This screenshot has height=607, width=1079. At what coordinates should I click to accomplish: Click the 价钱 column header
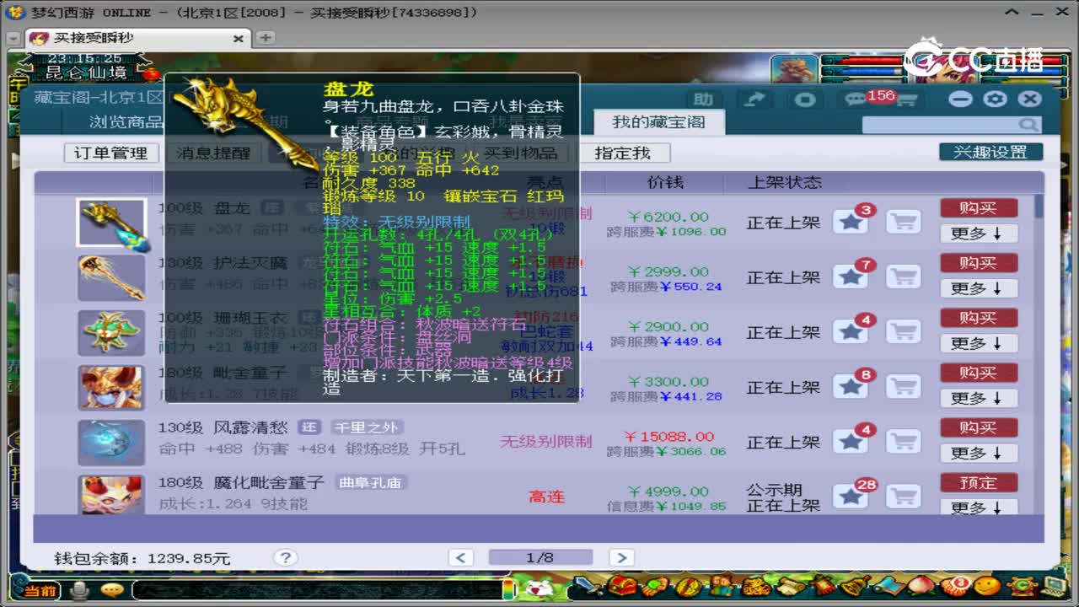tap(666, 182)
